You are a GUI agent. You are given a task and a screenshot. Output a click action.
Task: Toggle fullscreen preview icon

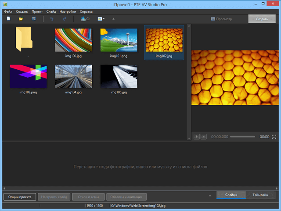click(274, 137)
